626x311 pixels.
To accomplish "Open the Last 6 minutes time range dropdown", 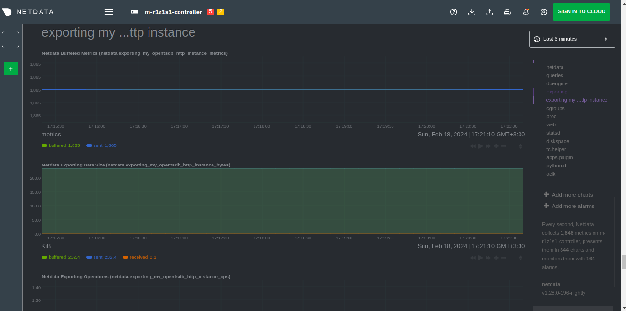I will (572, 39).
